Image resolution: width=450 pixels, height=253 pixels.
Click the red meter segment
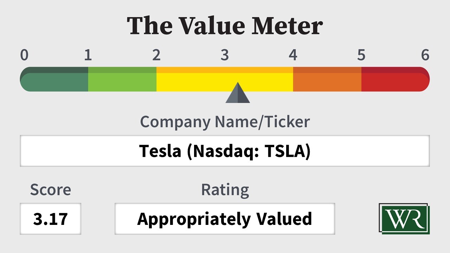coord(394,79)
